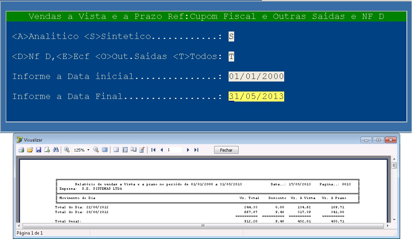
Task: Click the edit page pencil icon
Action: point(142,150)
